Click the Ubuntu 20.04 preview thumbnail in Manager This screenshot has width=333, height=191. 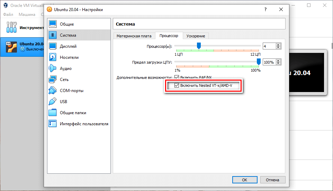pyautogui.click(x=307, y=73)
